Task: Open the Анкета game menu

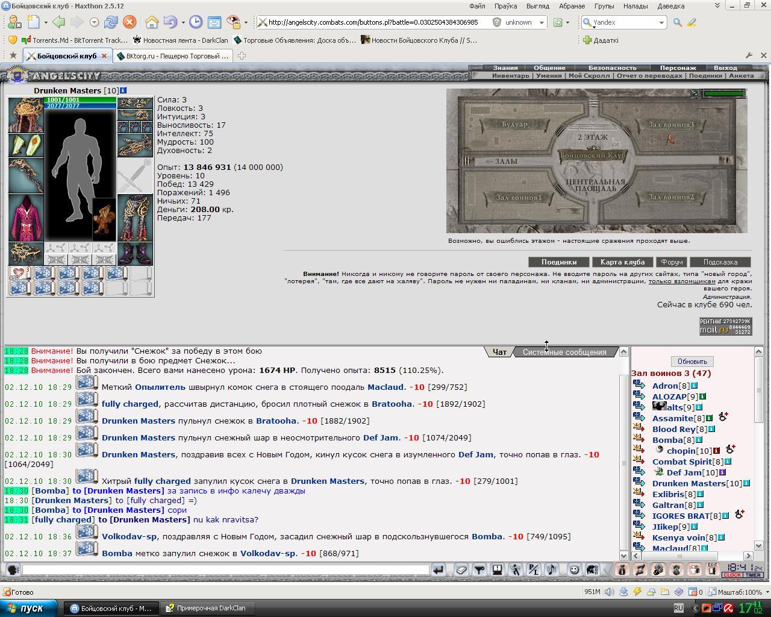Action: (741, 76)
